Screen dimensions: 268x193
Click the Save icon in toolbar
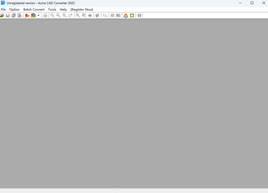[8, 16]
